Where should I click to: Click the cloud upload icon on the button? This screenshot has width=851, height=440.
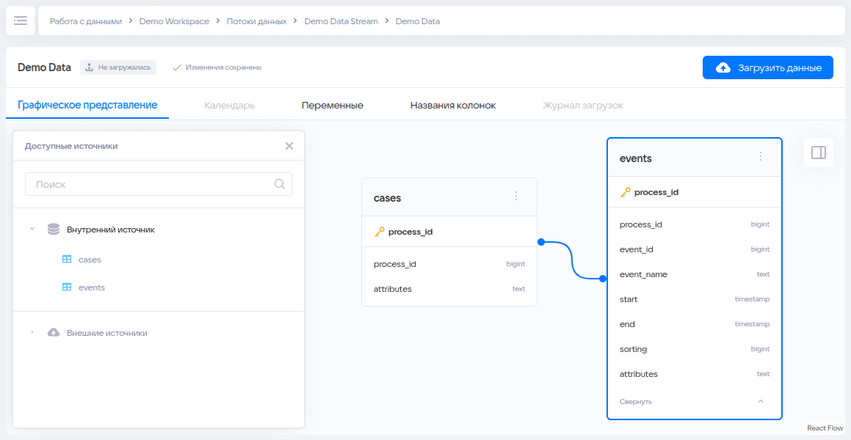tap(723, 67)
